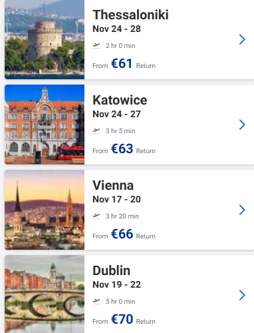Click the Thessaloniki White Tower photo
This screenshot has height=333, width=254.
click(45, 39)
